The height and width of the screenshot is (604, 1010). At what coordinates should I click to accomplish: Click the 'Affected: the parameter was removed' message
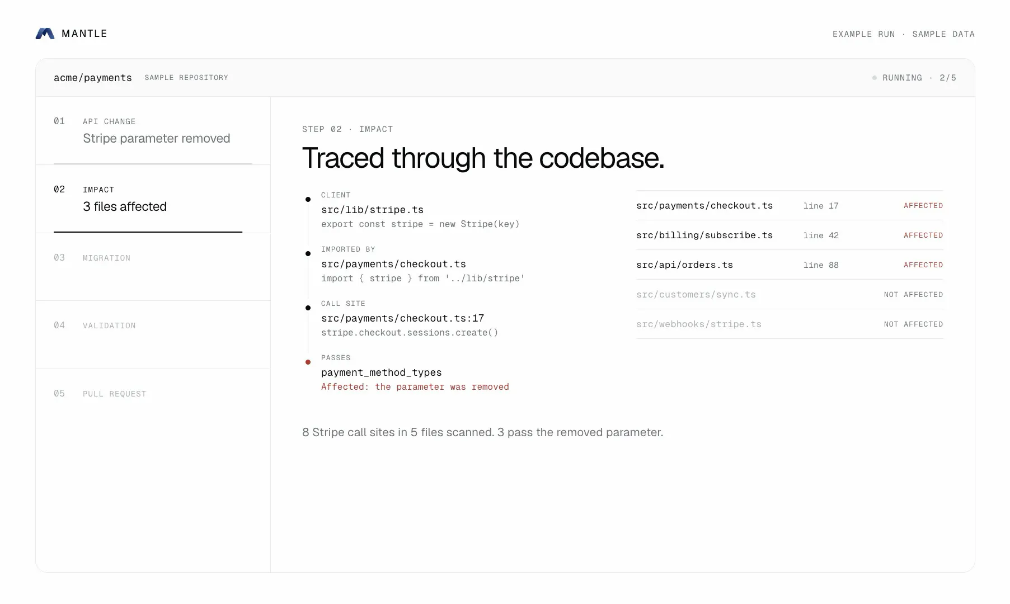(x=415, y=387)
